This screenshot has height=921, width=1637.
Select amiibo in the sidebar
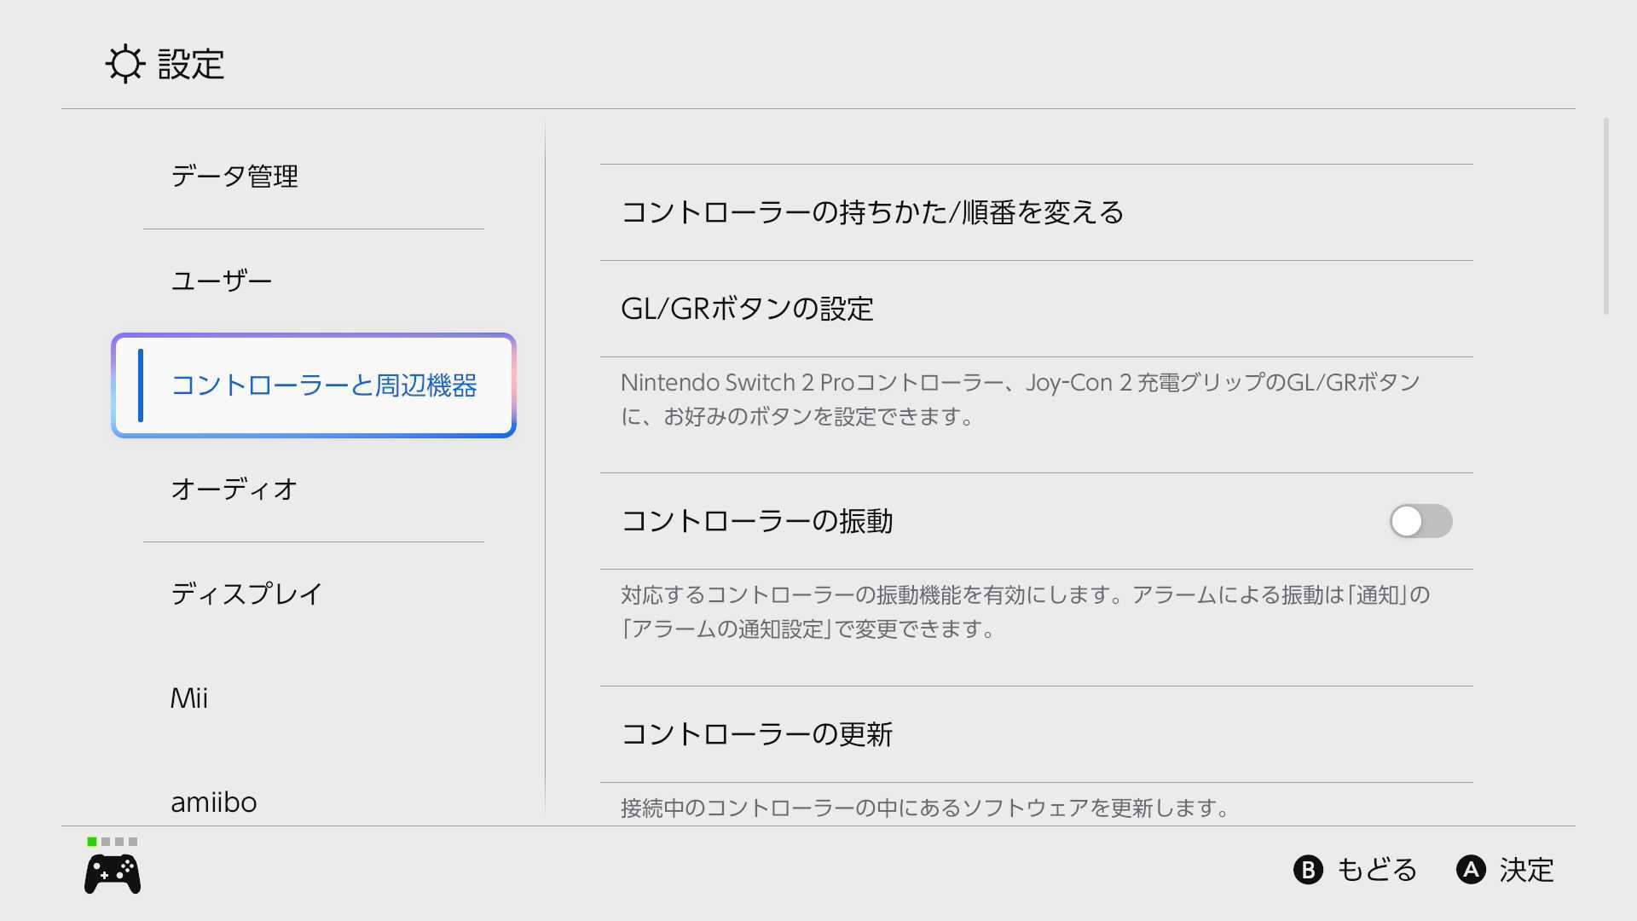click(214, 802)
